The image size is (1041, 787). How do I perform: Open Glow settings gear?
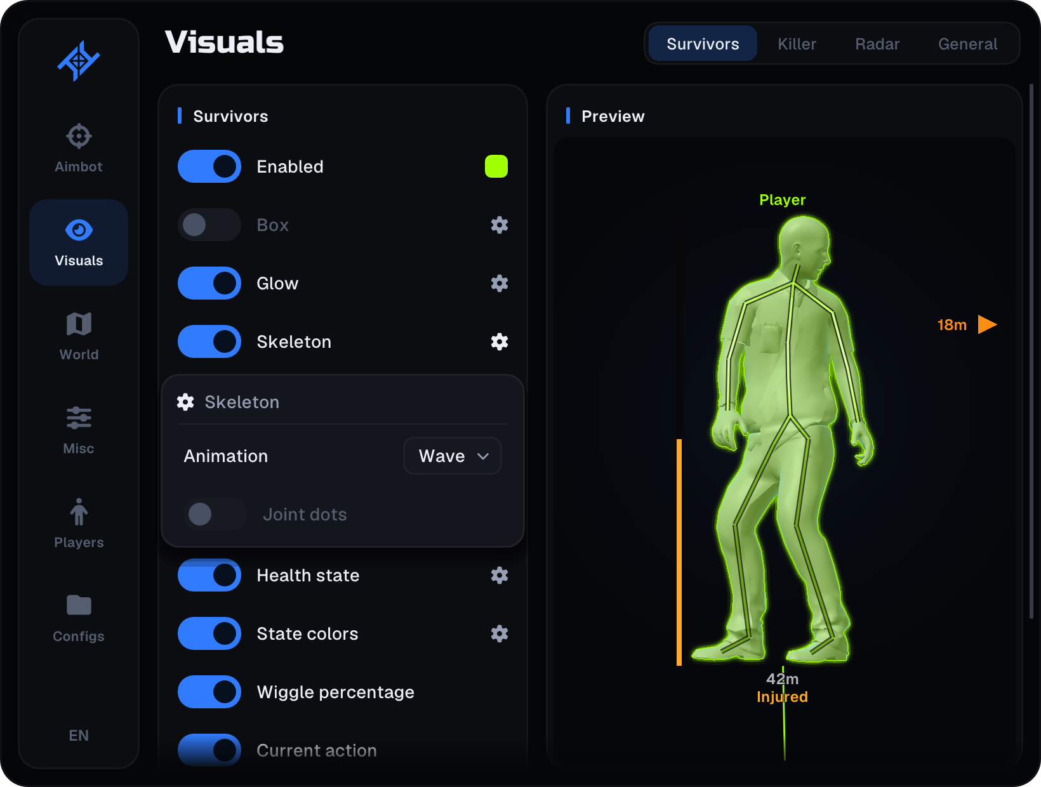tap(500, 283)
